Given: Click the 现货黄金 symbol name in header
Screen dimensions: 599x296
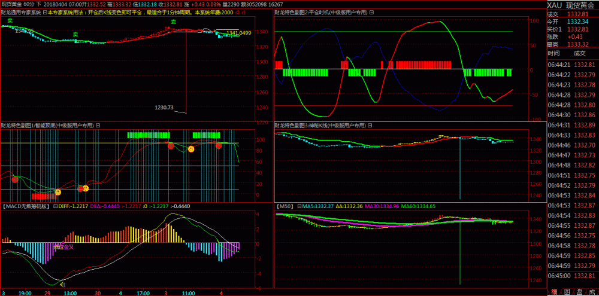Looking at the screenshot, I should tap(11, 4).
